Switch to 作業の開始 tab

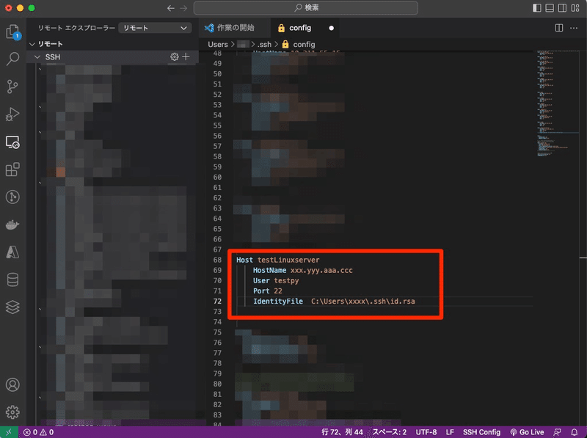pyautogui.click(x=234, y=28)
